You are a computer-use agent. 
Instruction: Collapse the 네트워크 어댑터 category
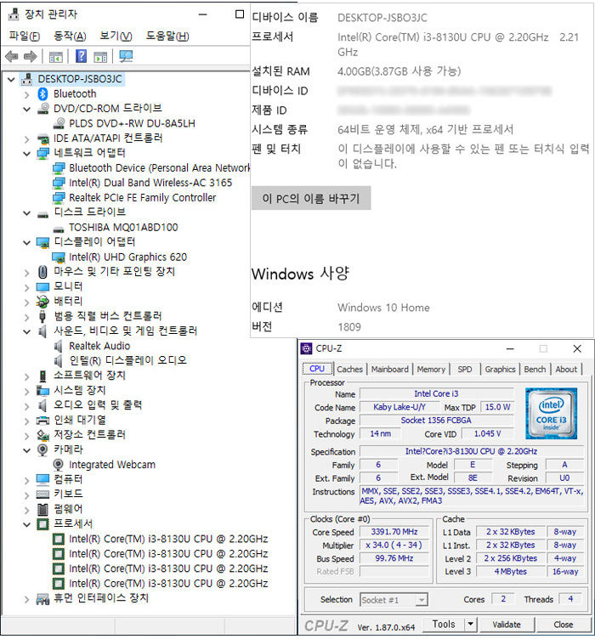pyautogui.click(x=27, y=153)
